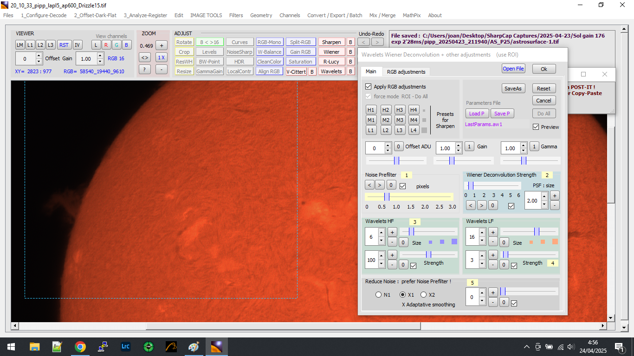Increase Wavelets HF Size spinner value

(382, 232)
